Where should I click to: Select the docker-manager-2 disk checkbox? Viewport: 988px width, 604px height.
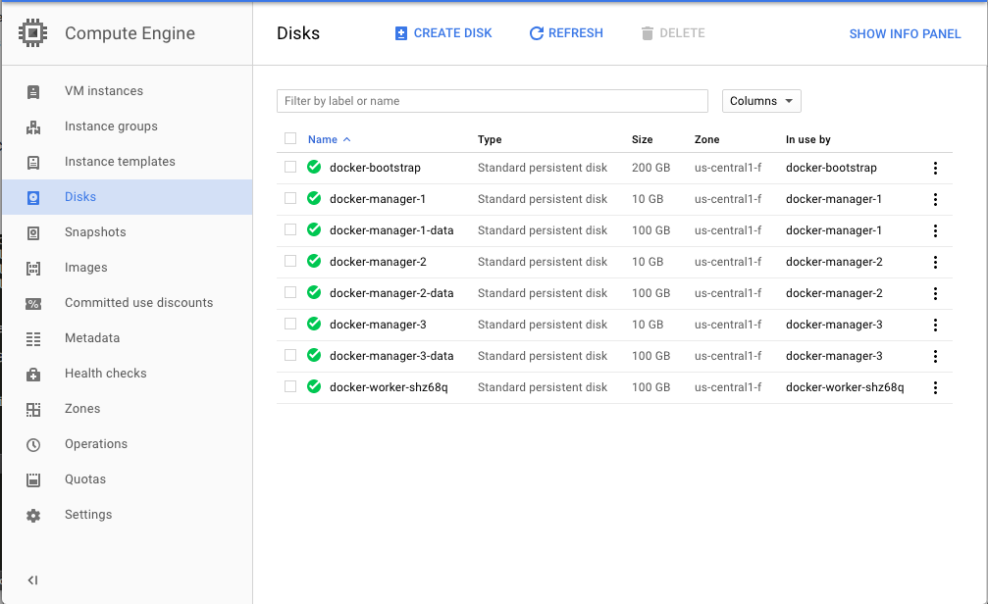point(290,261)
